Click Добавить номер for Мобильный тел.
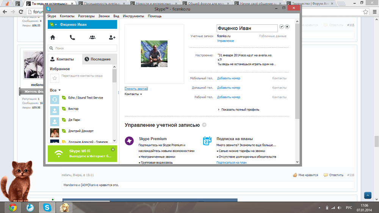Viewport: 379px width, 213px height. pos(229,78)
